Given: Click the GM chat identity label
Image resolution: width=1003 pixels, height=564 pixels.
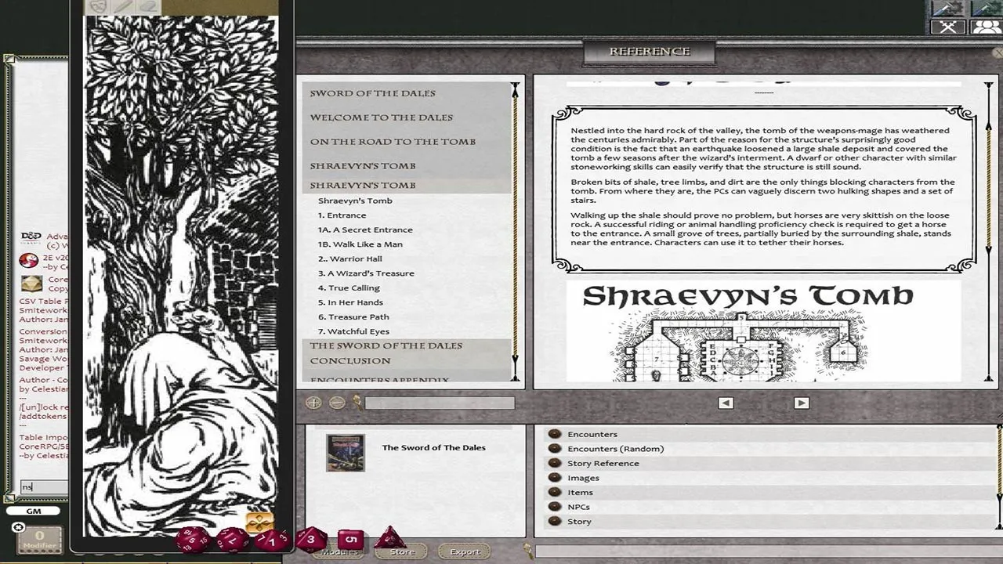Looking at the screenshot, I should pyautogui.click(x=33, y=511).
